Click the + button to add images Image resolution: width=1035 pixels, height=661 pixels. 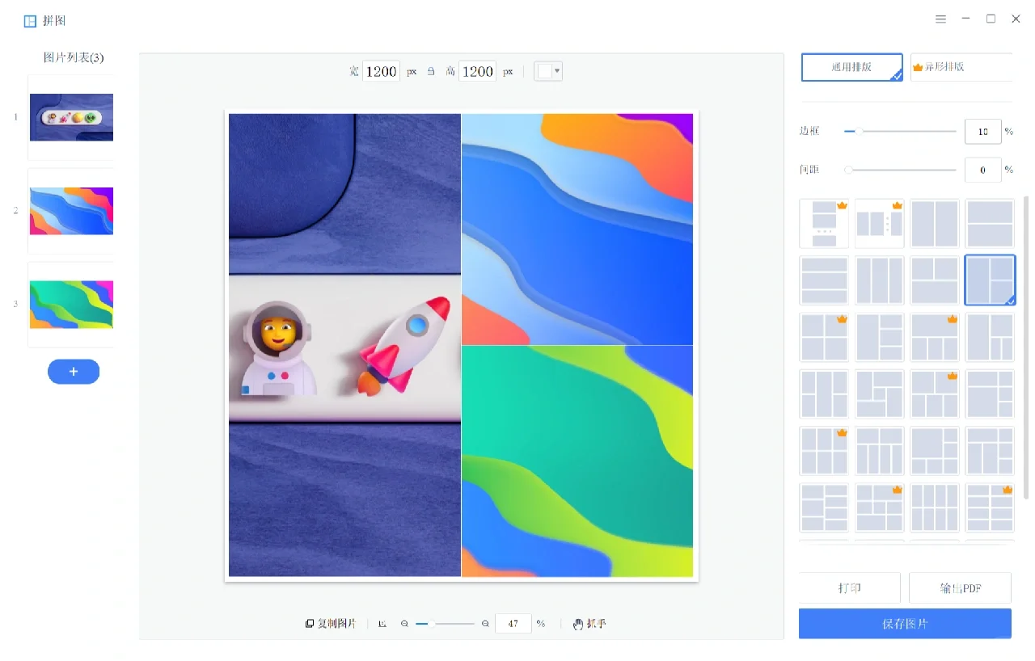coord(74,372)
